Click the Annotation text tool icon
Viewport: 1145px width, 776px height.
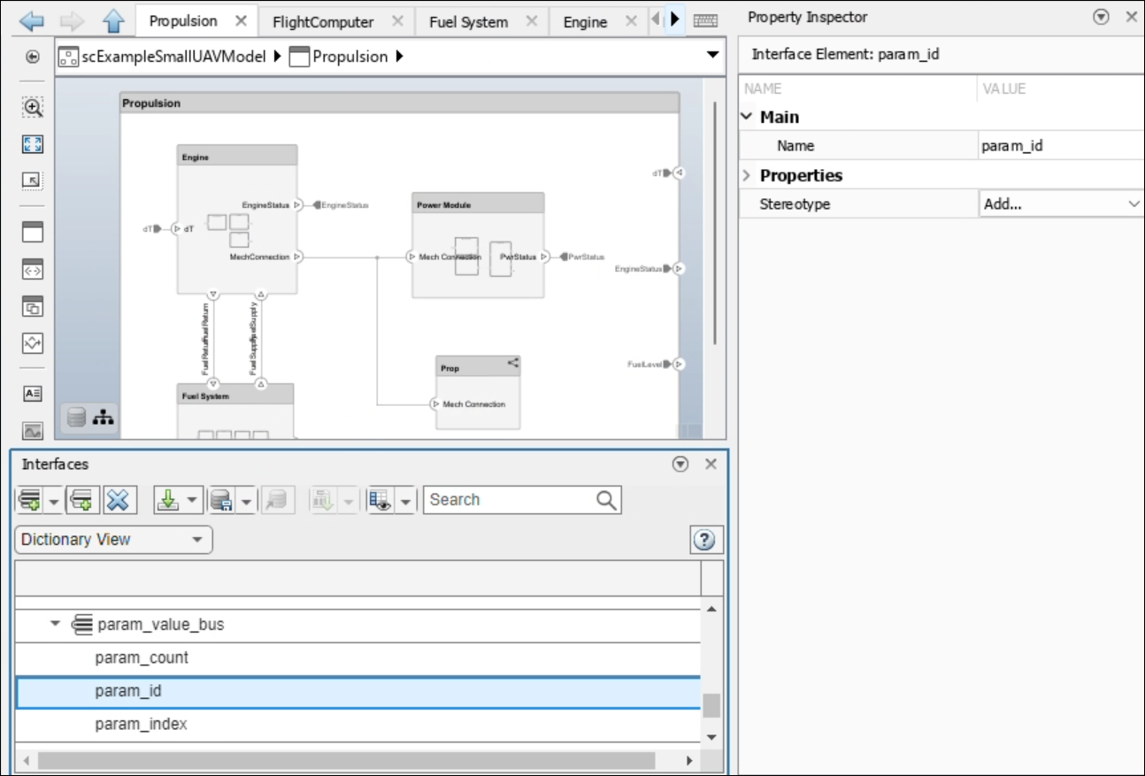(x=33, y=394)
